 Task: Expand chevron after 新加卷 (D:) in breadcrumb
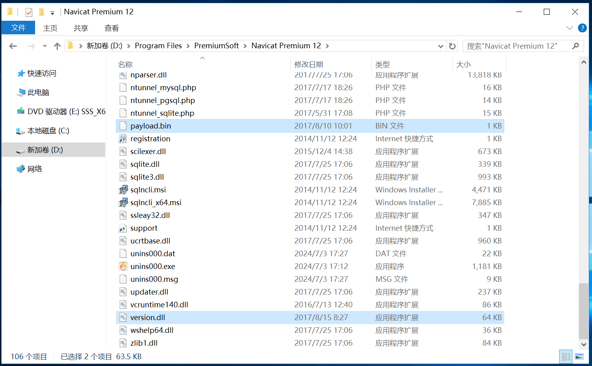(x=128, y=46)
